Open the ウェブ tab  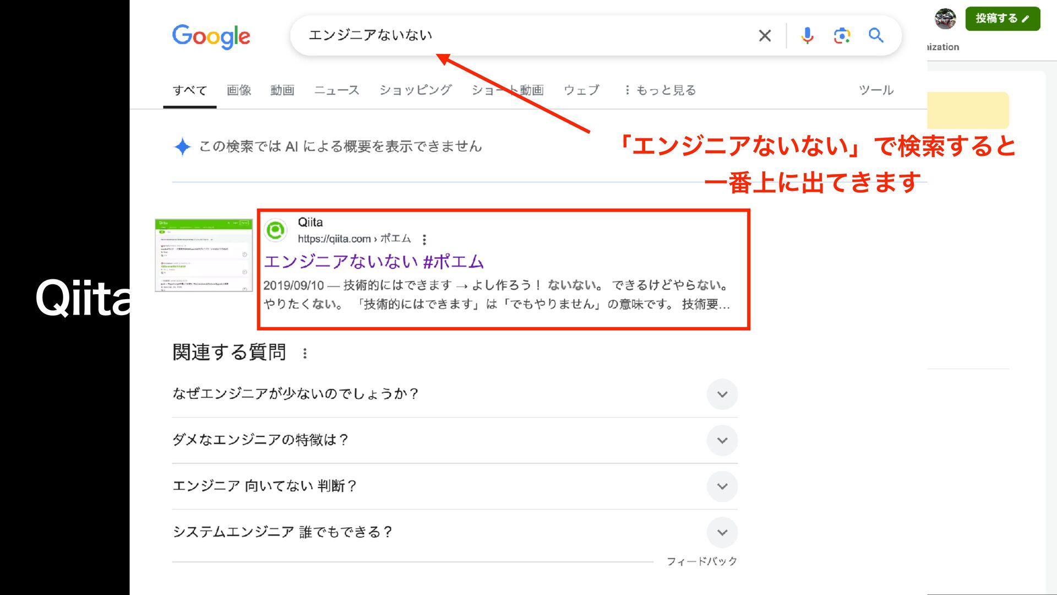click(x=581, y=90)
